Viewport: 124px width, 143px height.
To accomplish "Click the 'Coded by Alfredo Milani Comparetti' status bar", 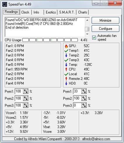I will [x=62, y=139].
